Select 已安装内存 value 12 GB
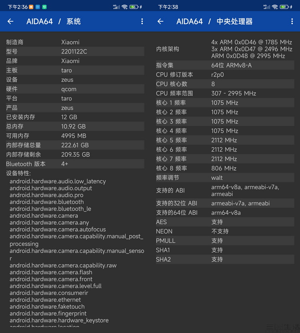The image size is (300, 333). 69,117
